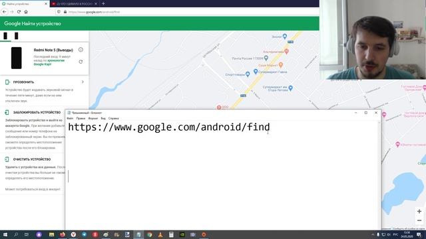Select the first device in device switcher
Image resolution: width=426 pixels, height=239 pixels.
[5, 36]
